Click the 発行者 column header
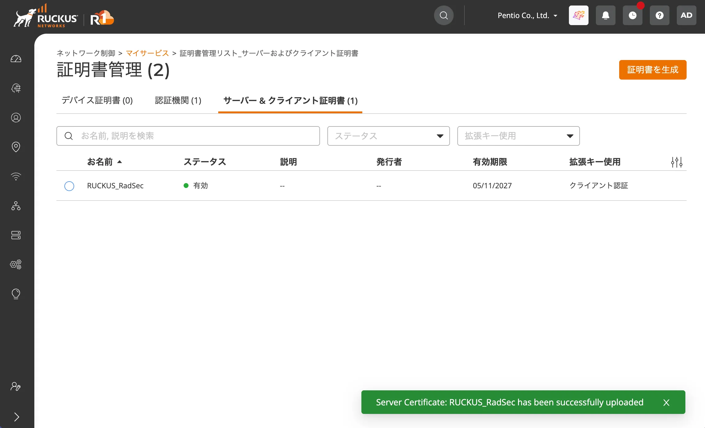 tap(389, 162)
